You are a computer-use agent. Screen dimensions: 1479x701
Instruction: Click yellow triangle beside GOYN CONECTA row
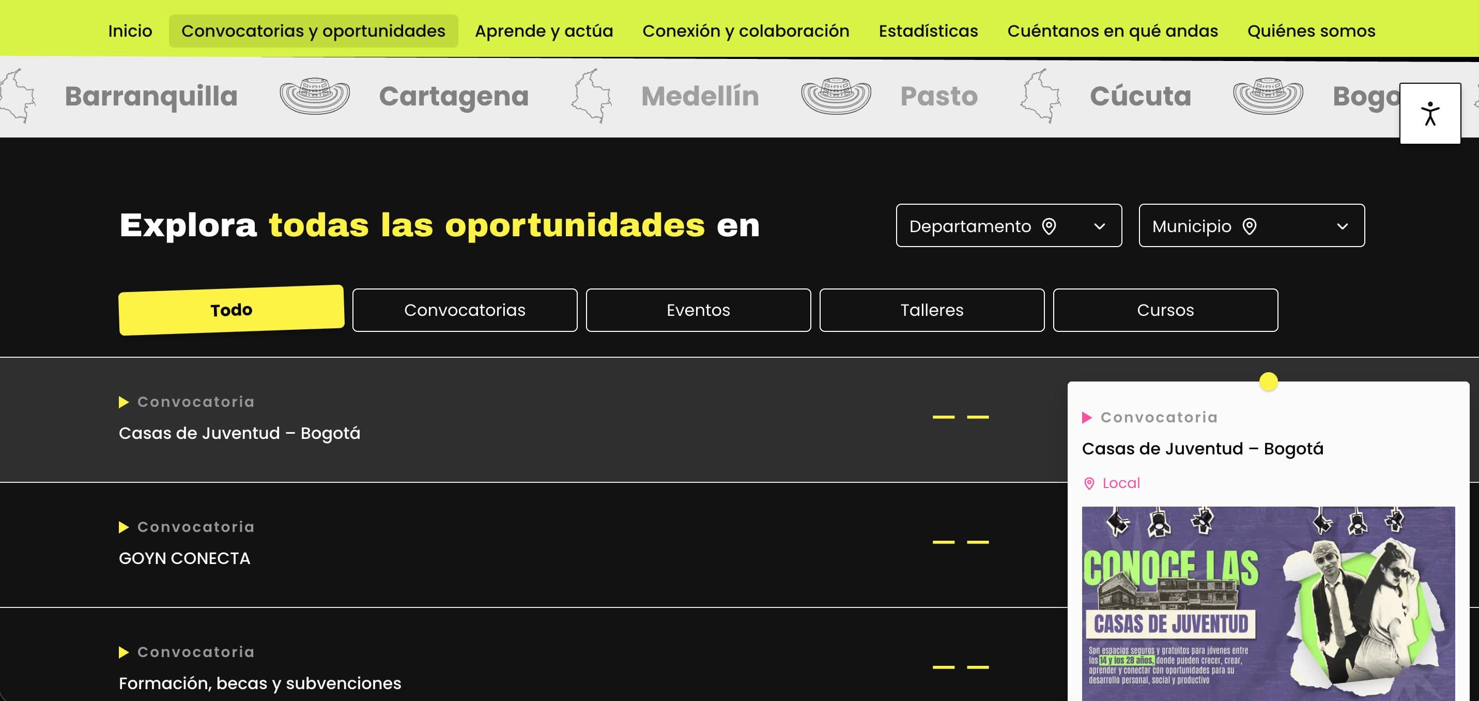(124, 527)
